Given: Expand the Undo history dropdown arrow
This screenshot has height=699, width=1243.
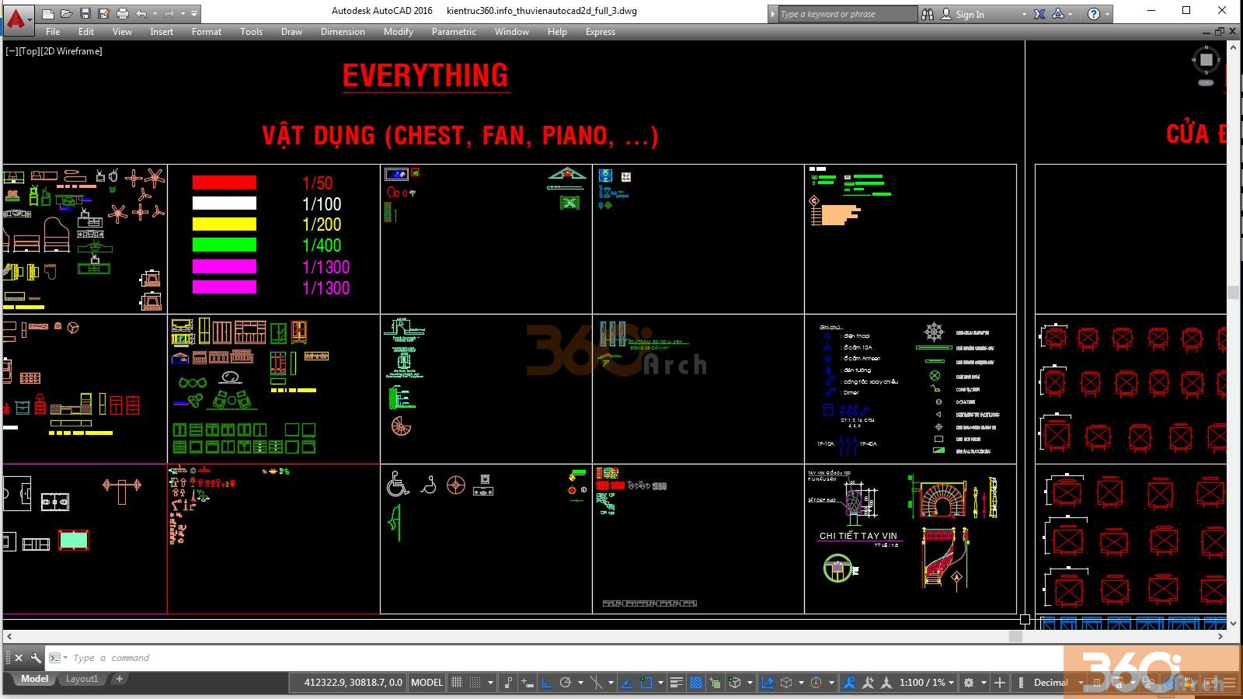Looking at the screenshot, I should [x=155, y=14].
